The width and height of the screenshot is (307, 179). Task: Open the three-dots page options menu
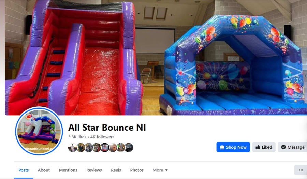click(x=301, y=170)
